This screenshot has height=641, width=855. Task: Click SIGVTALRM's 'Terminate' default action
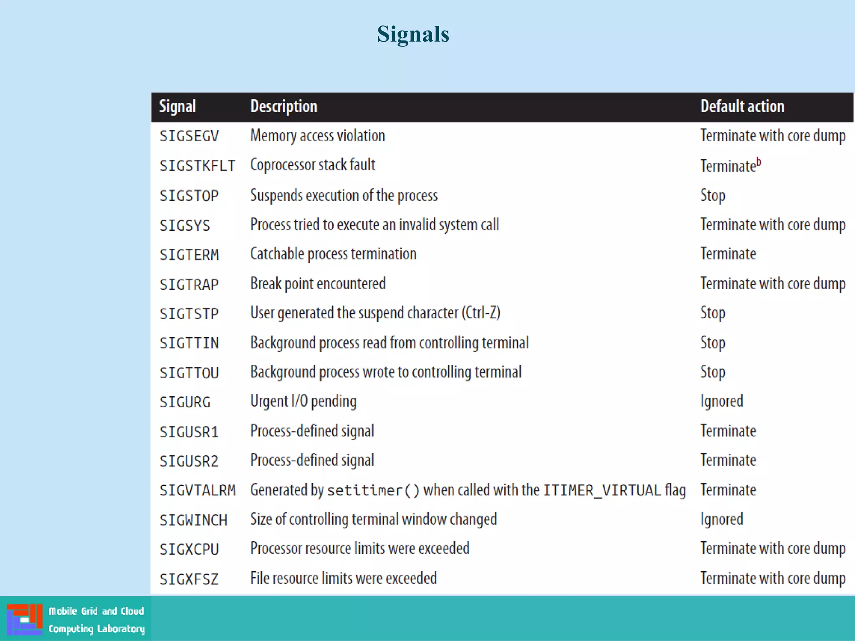(x=728, y=490)
